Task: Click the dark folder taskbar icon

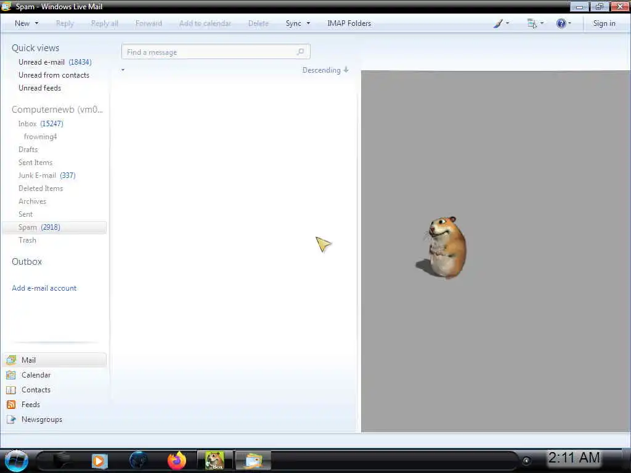Action: [x=62, y=461]
